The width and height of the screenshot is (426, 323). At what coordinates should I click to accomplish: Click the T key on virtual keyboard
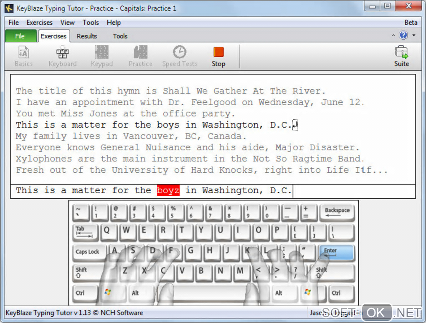[185, 232]
